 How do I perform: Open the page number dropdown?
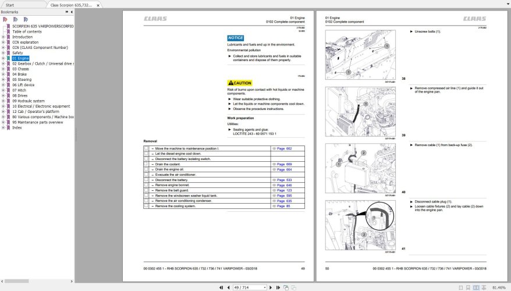[265, 288]
